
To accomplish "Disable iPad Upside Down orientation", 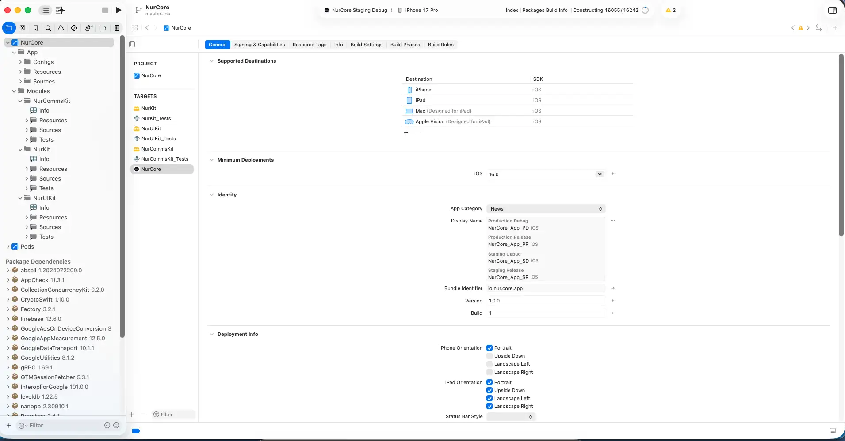I will (489, 390).
